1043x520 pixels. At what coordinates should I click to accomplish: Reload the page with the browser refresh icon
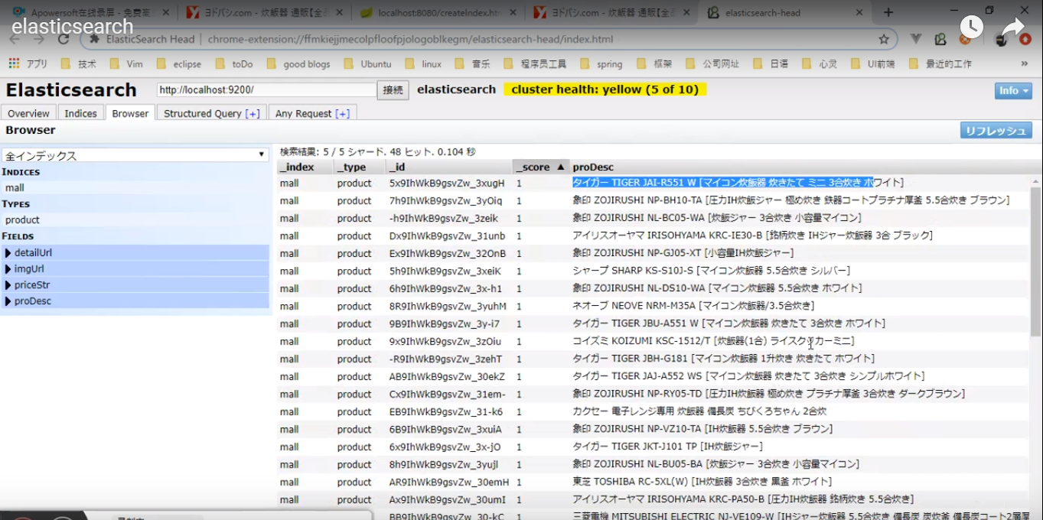[64, 39]
